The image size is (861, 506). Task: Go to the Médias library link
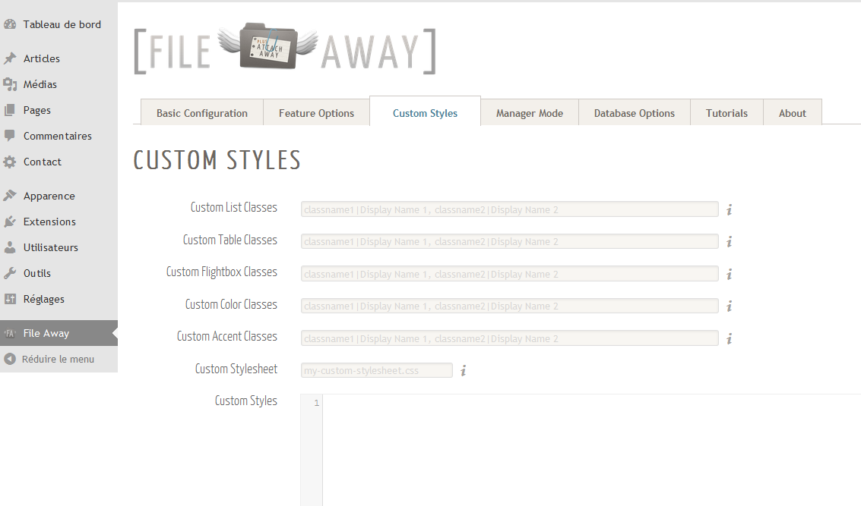tap(40, 84)
